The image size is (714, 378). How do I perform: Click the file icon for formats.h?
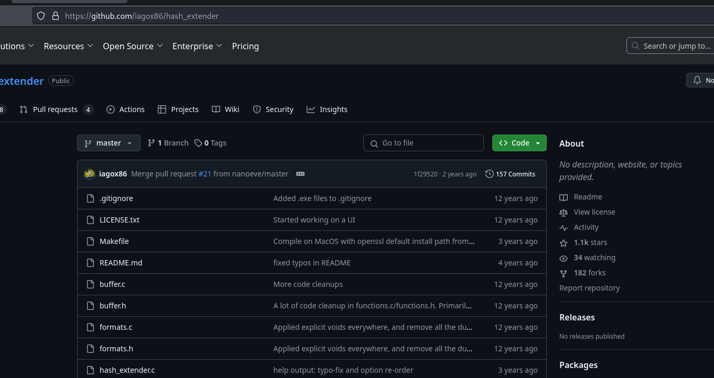coord(90,349)
